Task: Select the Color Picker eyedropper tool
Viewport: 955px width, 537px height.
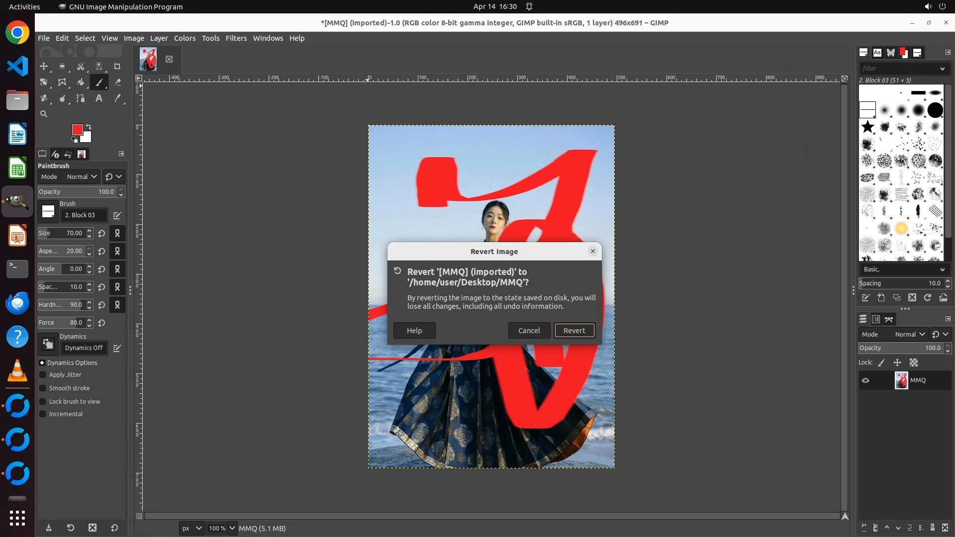Action: click(x=117, y=98)
